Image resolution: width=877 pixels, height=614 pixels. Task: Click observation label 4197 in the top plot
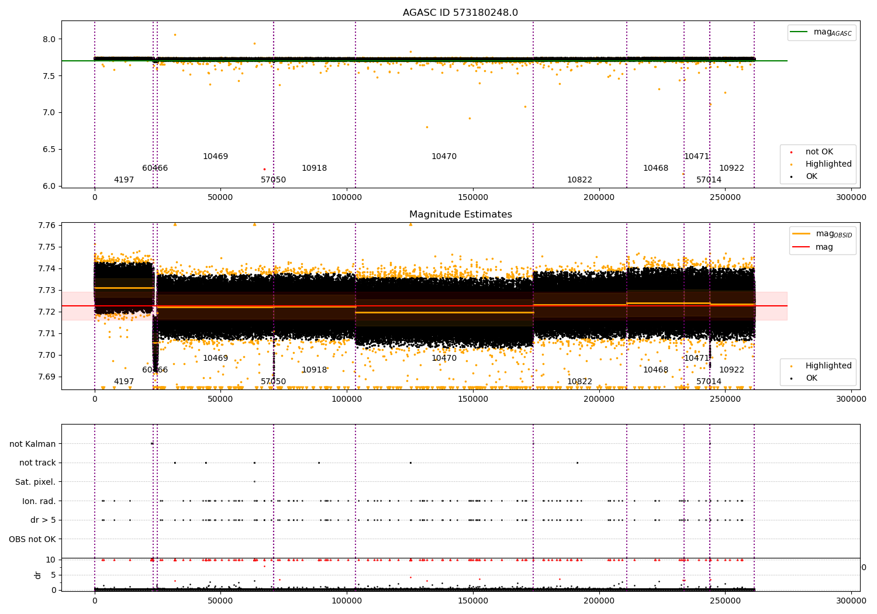tap(124, 180)
